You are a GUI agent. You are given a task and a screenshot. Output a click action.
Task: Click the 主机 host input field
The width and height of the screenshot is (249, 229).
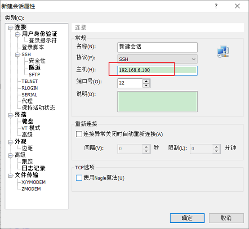157,70
